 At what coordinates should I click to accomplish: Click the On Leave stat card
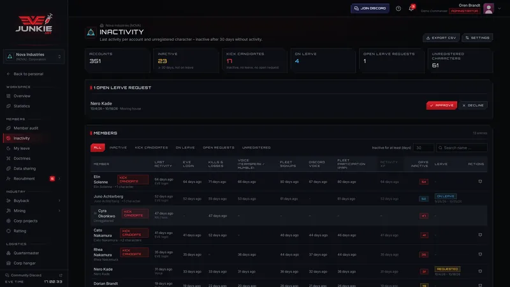323,61
